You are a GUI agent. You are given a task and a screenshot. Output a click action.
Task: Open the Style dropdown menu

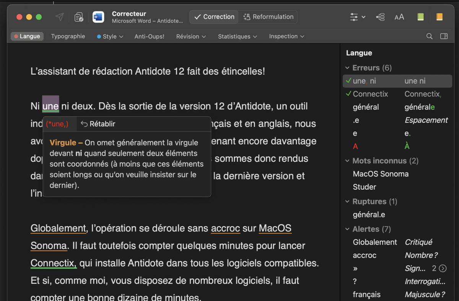coord(110,36)
